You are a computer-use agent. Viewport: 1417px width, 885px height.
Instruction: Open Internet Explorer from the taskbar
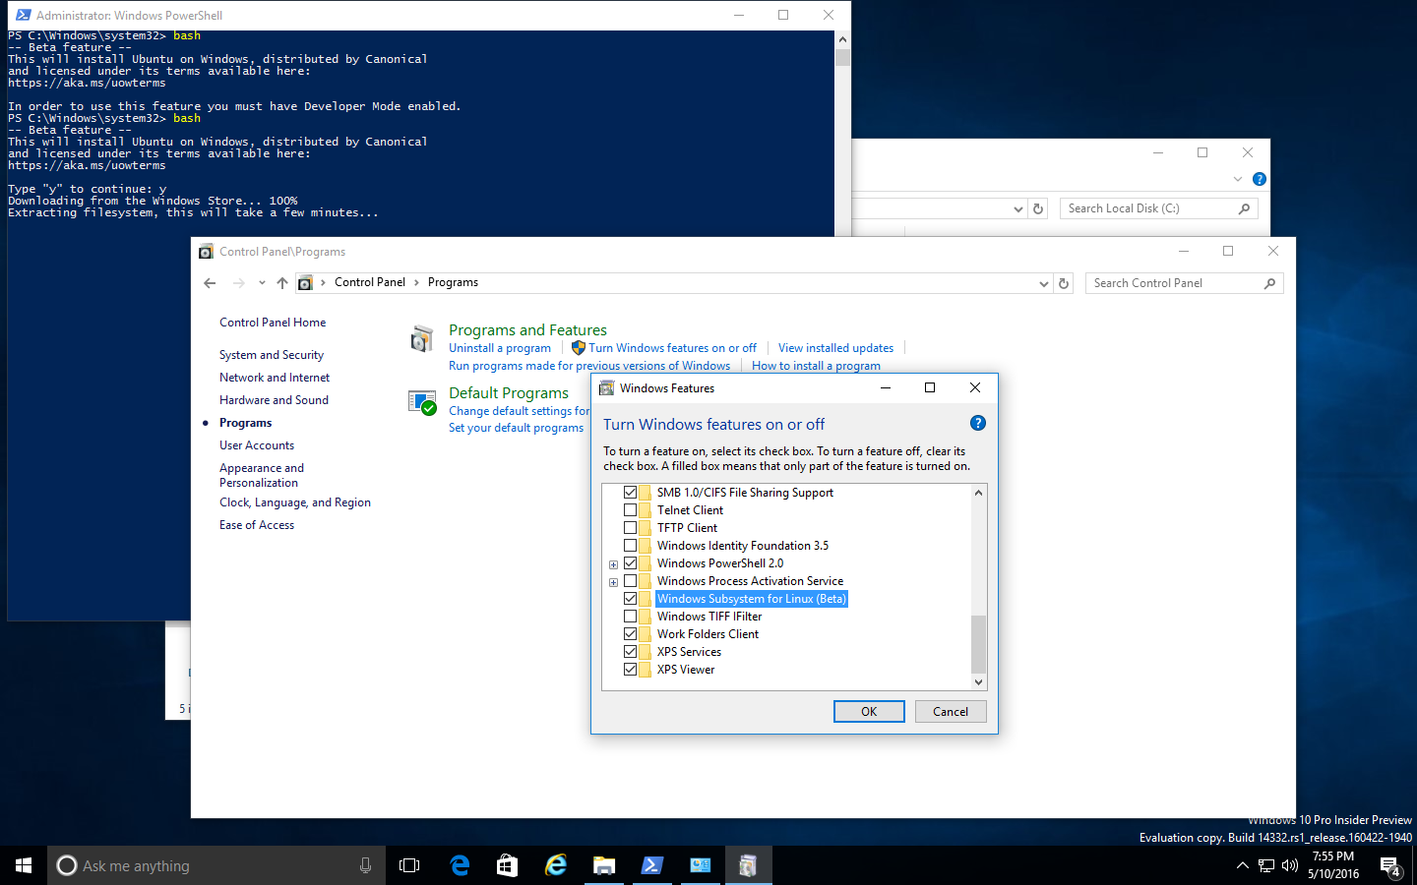555,865
